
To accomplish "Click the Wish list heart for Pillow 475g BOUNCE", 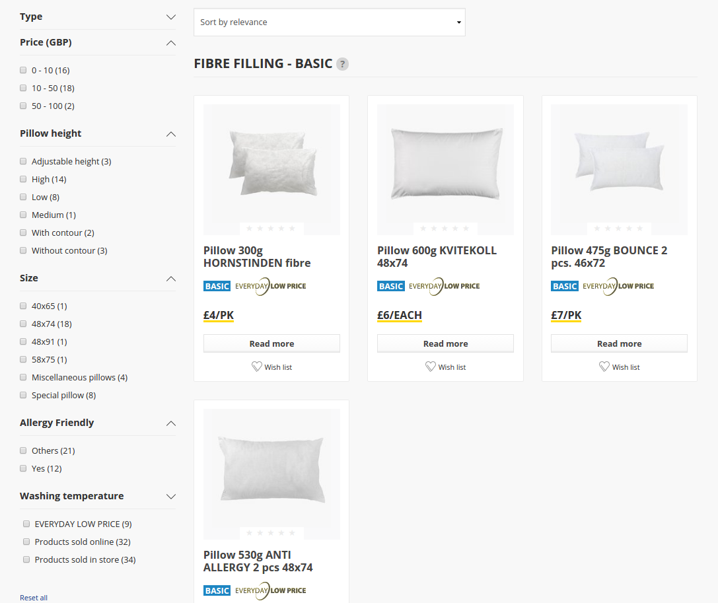I will [x=604, y=367].
